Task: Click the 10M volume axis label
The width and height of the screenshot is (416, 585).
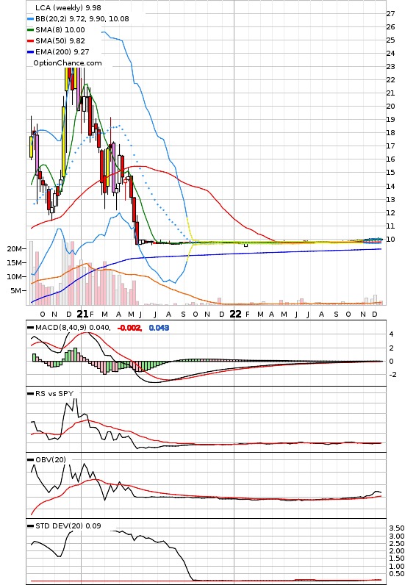Action: pos(14,277)
